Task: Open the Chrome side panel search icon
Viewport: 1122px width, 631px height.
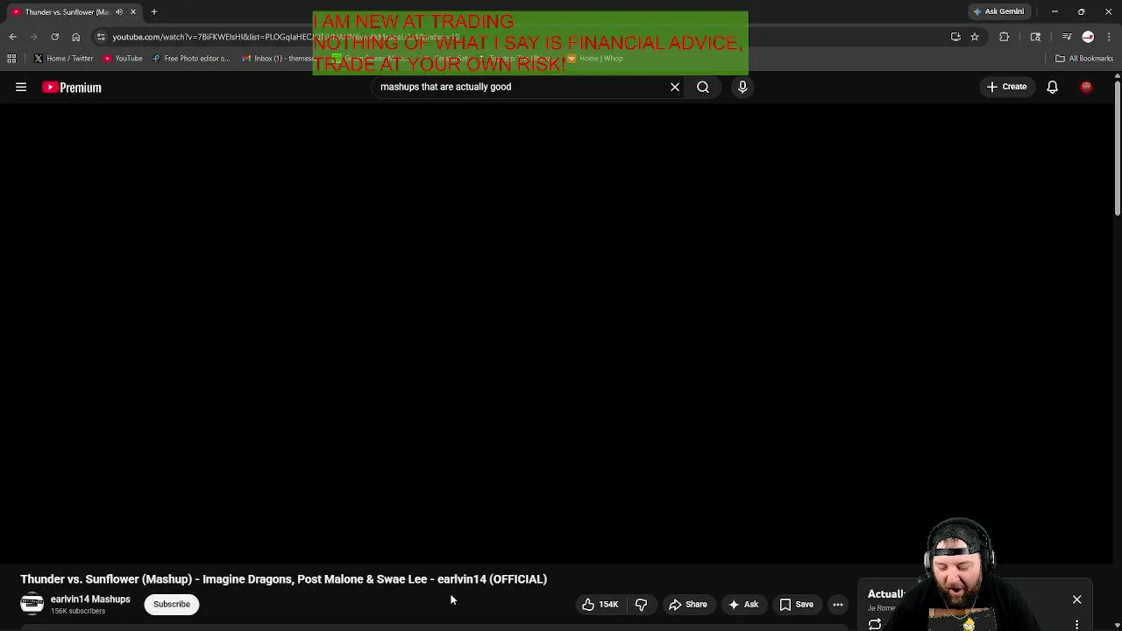Action: [x=1035, y=37]
